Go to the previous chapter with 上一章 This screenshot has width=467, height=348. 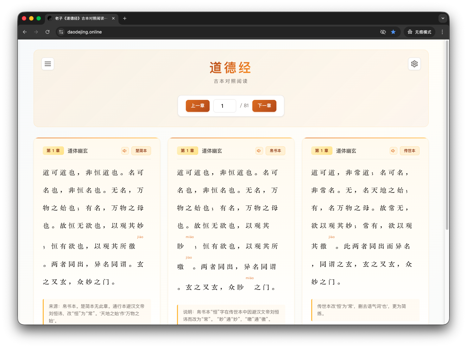(x=198, y=106)
